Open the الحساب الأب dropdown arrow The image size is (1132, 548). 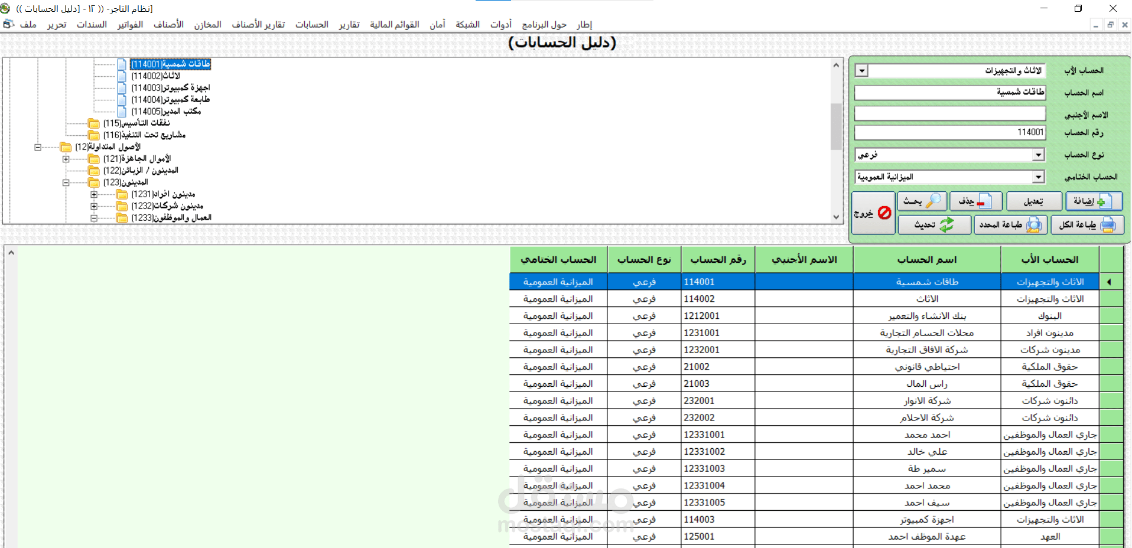[862, 71]
